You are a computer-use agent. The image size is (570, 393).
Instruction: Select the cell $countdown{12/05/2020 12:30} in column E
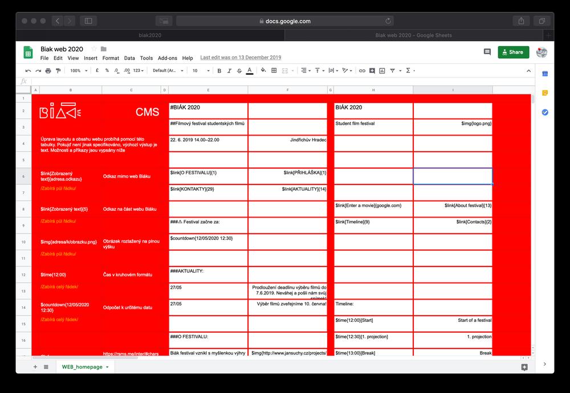208,241
